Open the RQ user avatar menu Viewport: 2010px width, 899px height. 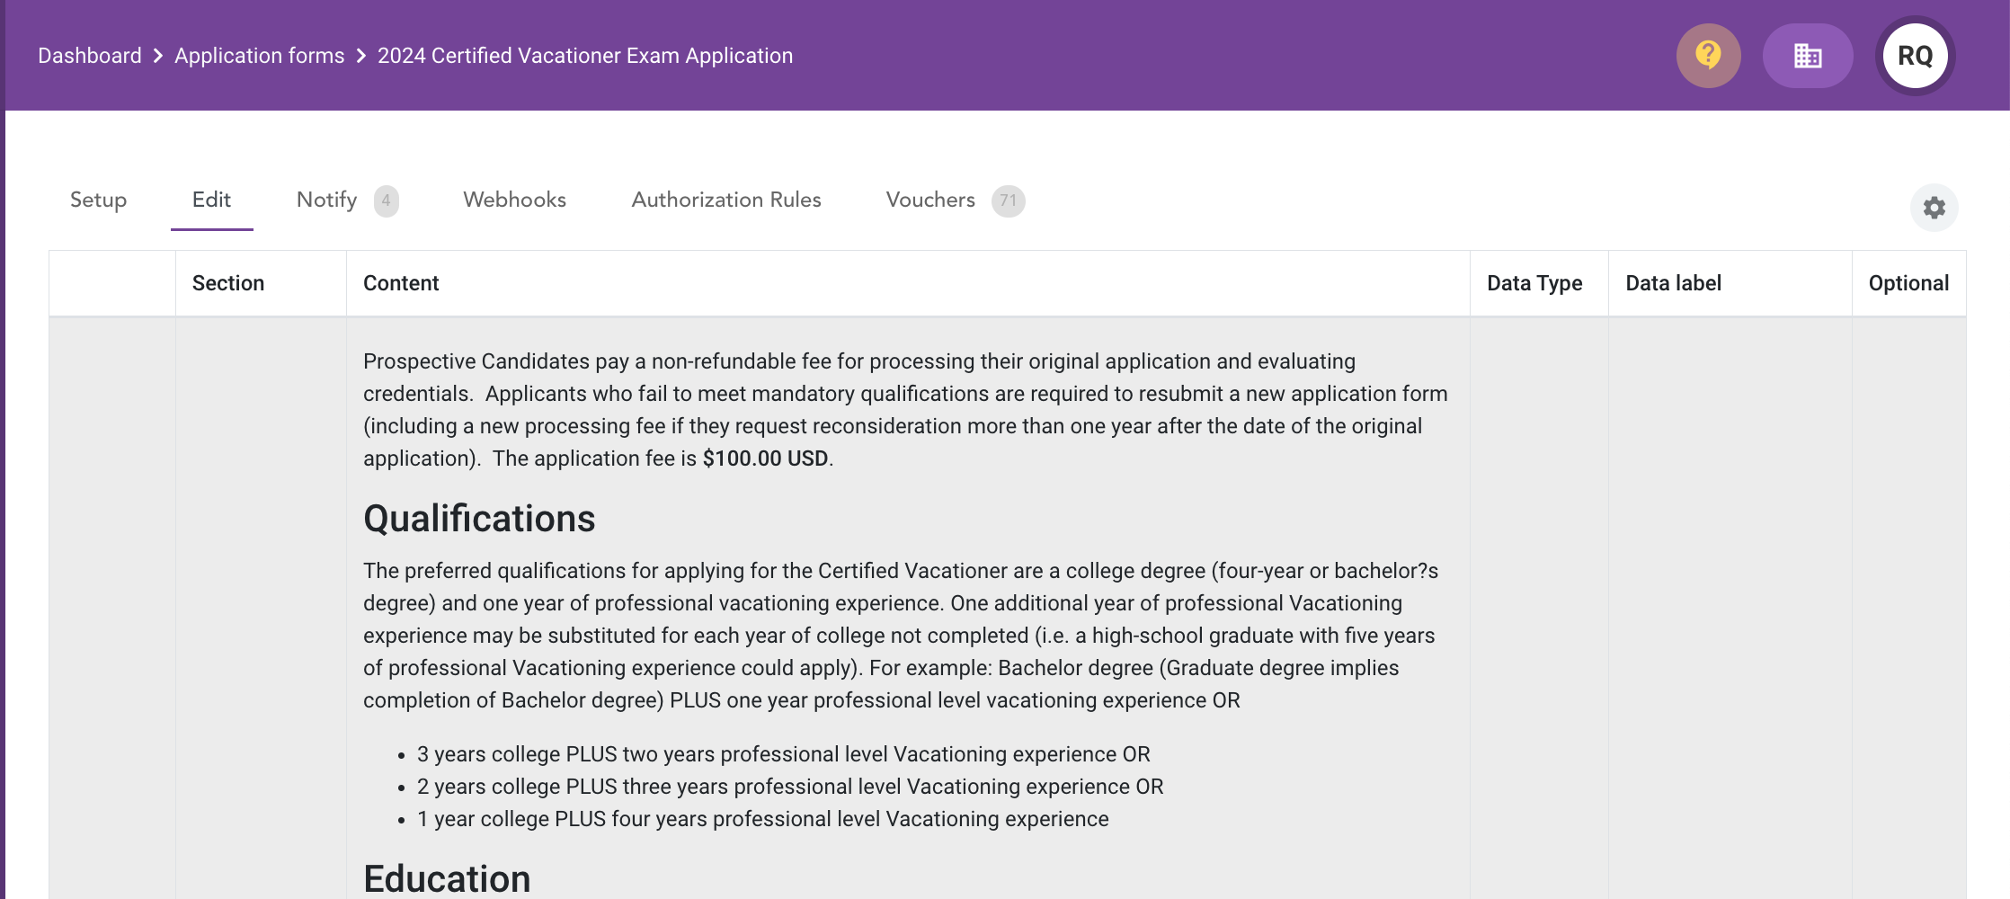click(1916, 56)
